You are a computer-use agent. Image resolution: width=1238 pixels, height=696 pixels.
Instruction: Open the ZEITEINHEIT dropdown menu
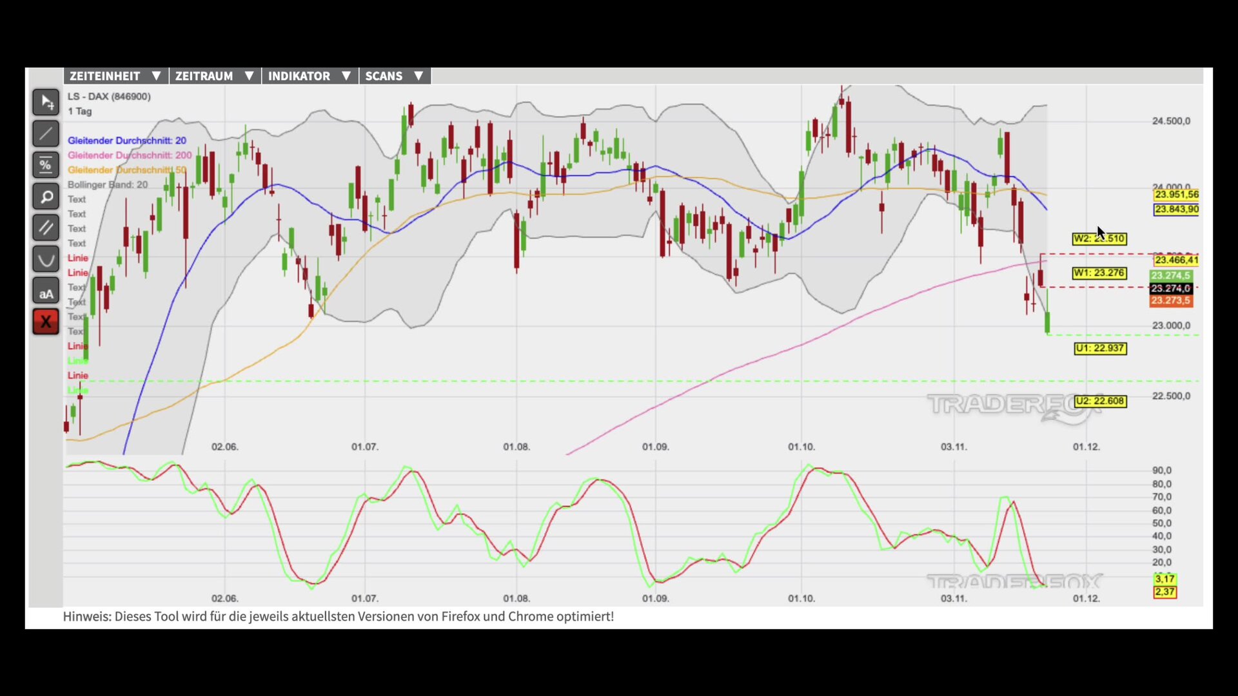pyautogui.click(x=115, y=76)
